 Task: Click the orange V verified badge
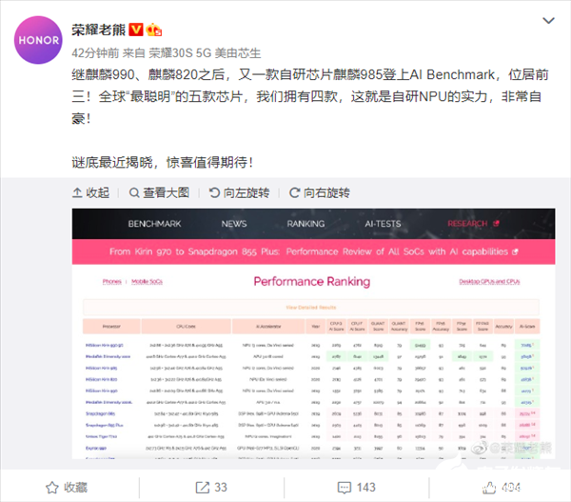[x=136, y=30]
